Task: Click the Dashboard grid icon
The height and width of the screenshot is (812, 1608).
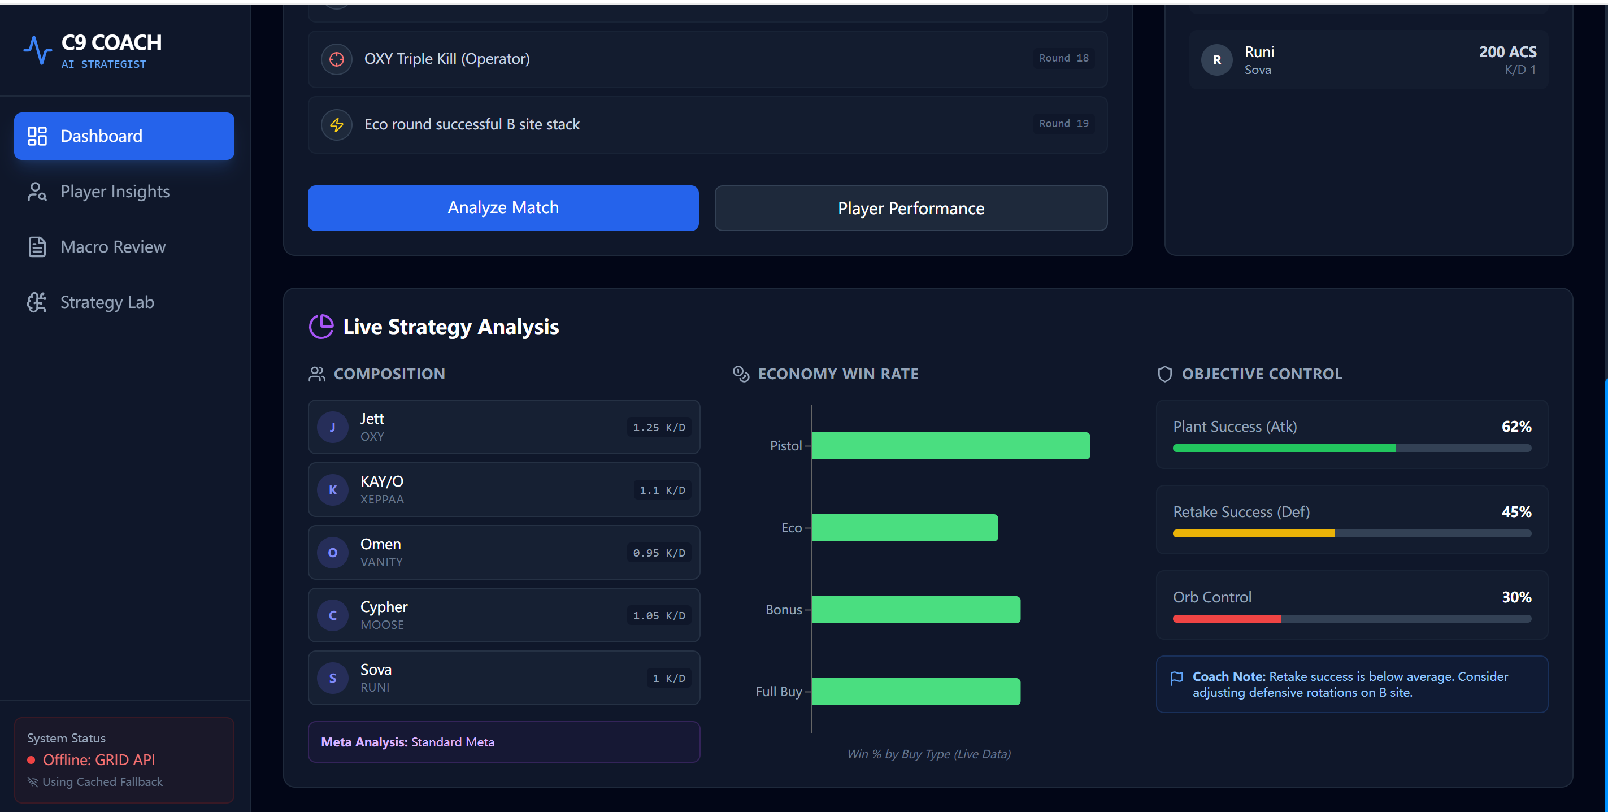Action: point(37,136)
